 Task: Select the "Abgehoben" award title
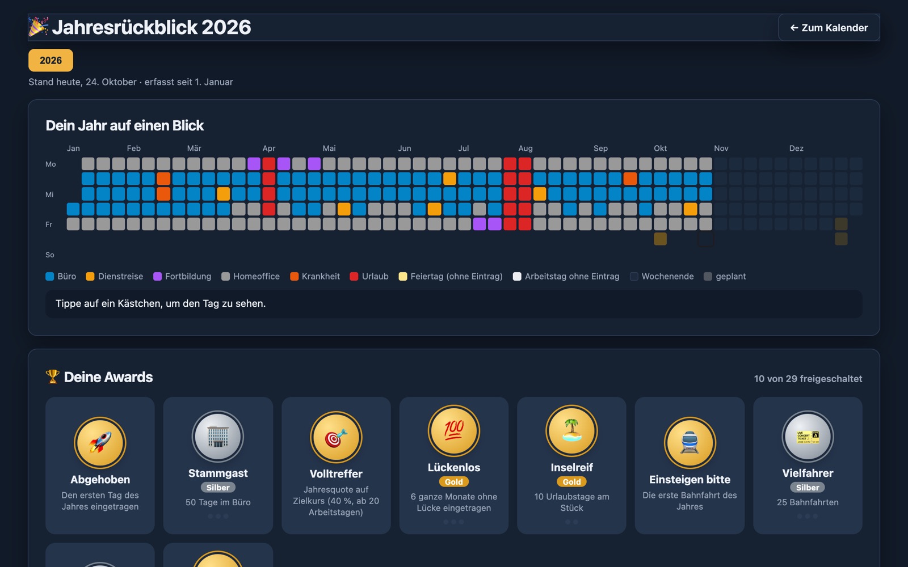(100, 480)
